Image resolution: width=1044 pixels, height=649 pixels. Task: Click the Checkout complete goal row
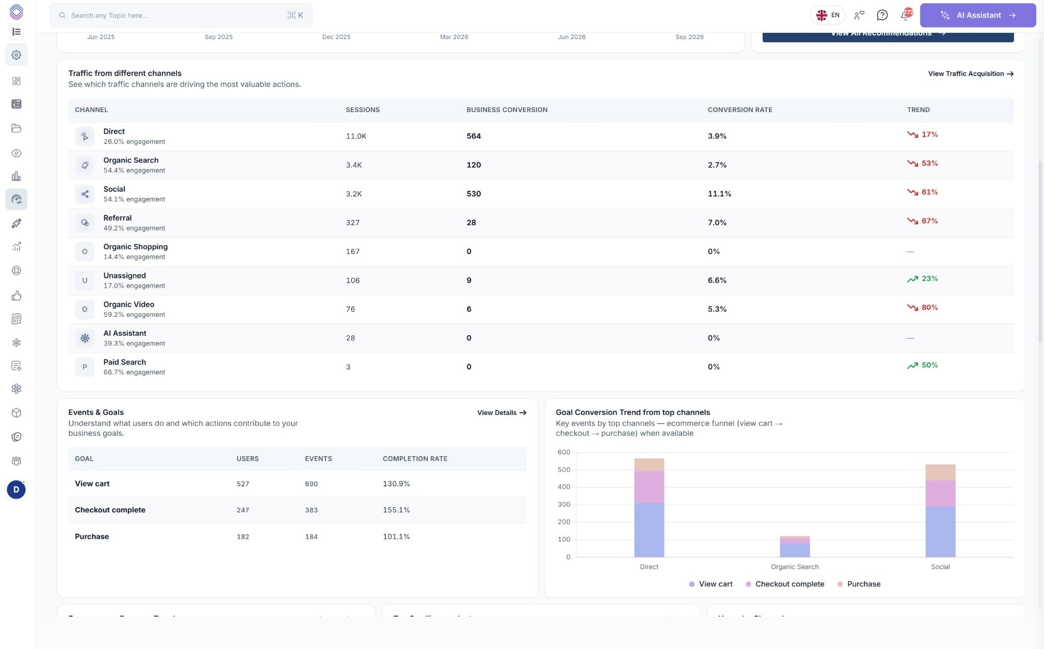297,510
